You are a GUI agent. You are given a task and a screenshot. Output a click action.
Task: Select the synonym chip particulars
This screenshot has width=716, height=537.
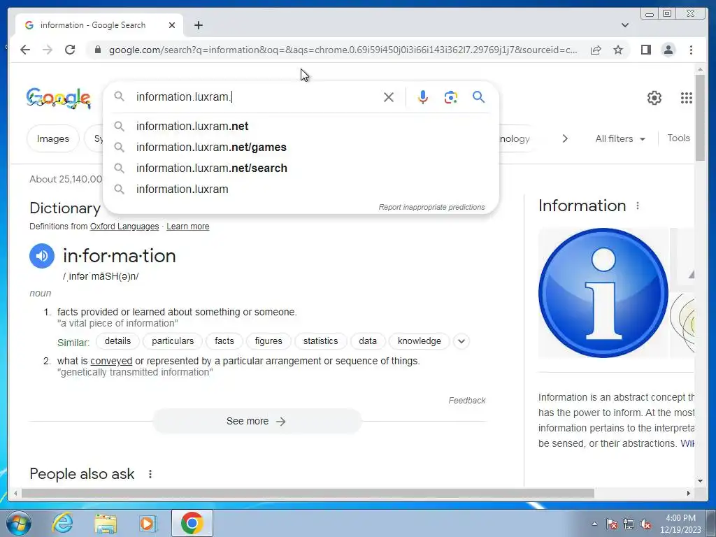pos(173,341)
